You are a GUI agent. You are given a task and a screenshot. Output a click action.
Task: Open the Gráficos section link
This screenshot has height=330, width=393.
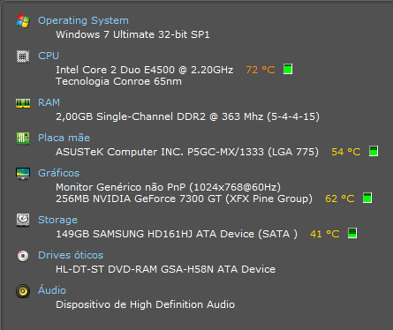58,173
